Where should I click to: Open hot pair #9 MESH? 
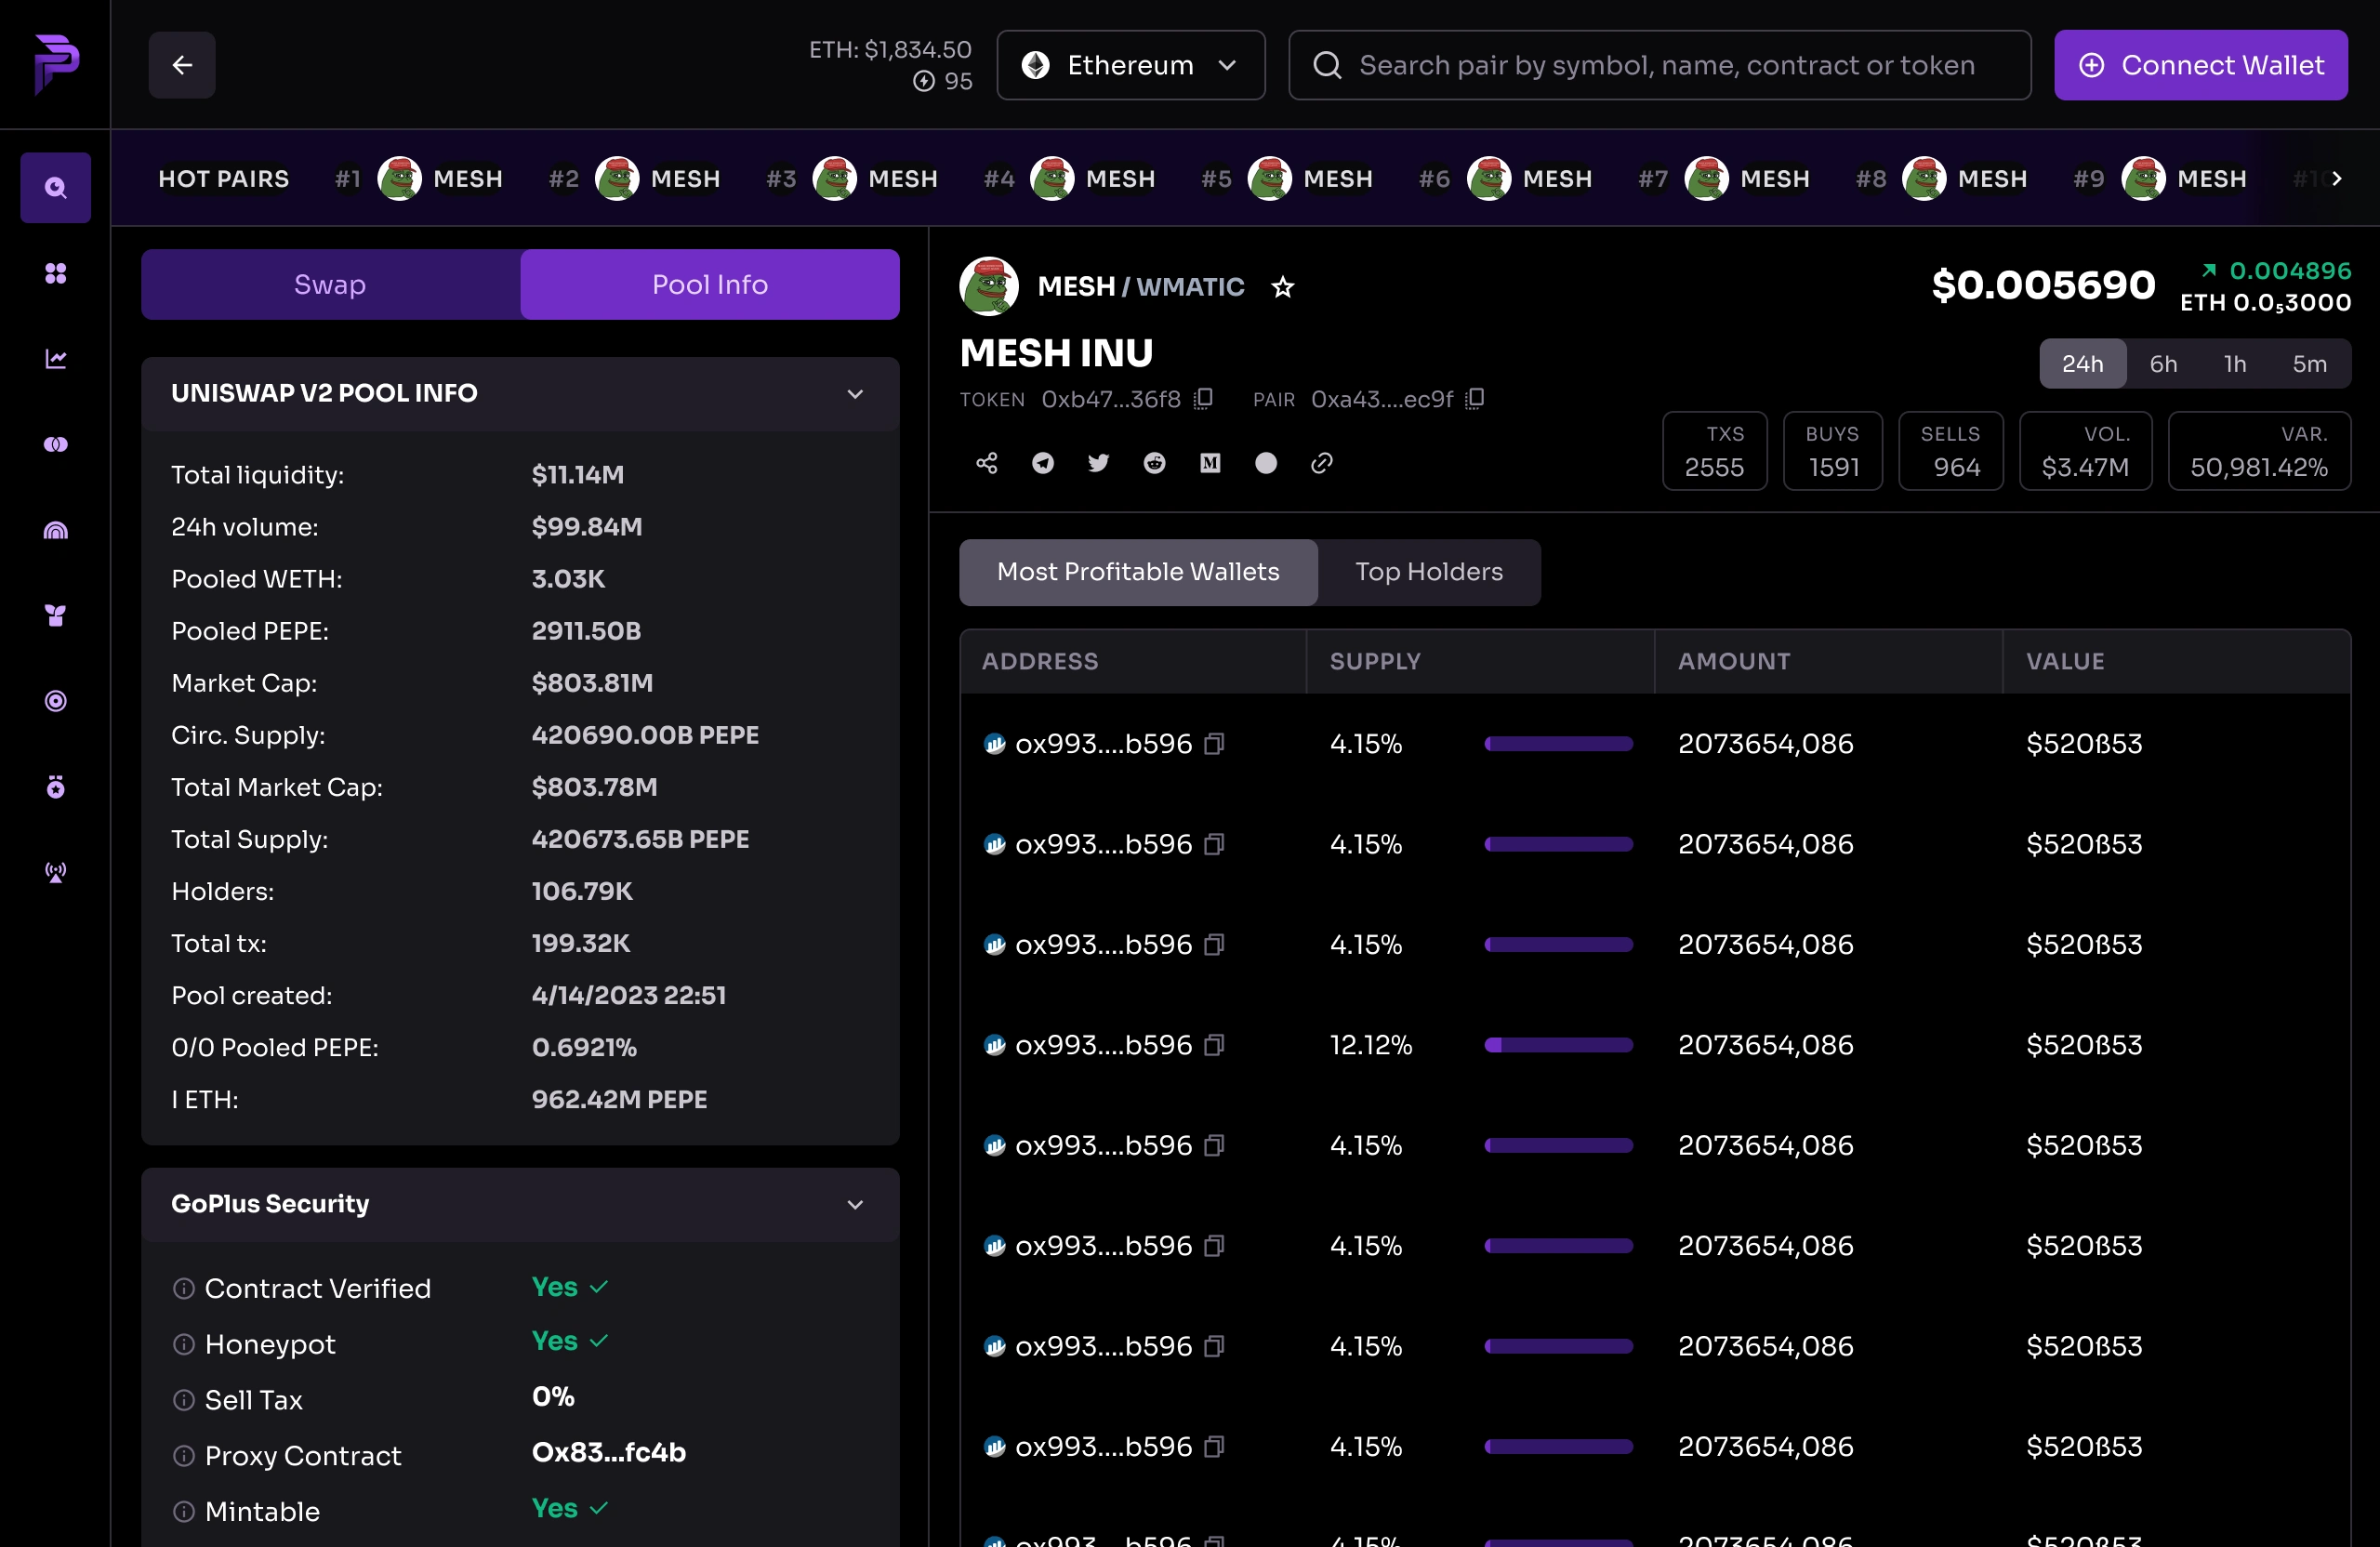click(x=2160, y=179)
